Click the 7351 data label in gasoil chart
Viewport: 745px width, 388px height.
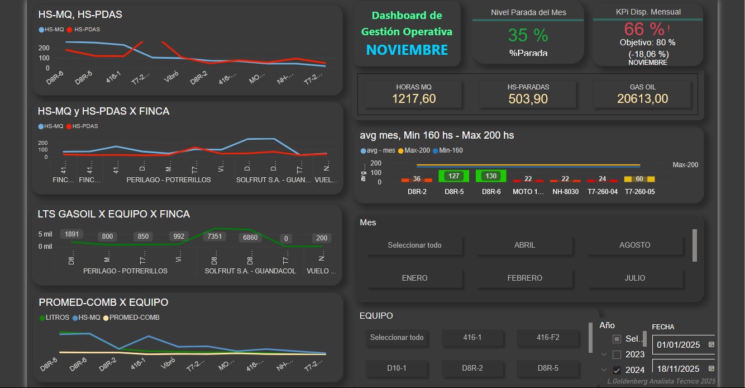point(214,236)
